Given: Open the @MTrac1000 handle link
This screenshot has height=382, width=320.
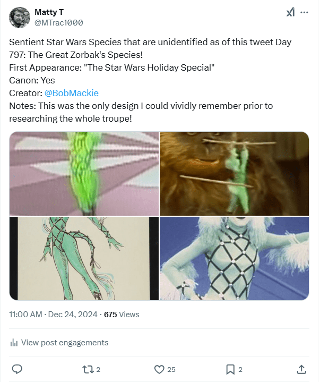Looking at the screenshot, I should [x=58, y=22].
